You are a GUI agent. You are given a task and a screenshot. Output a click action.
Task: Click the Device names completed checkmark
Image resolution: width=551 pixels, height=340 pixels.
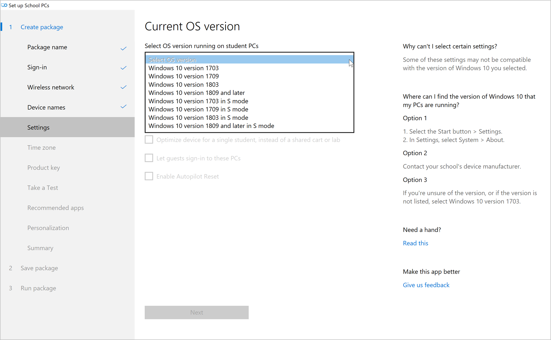[x=123, y=107]
